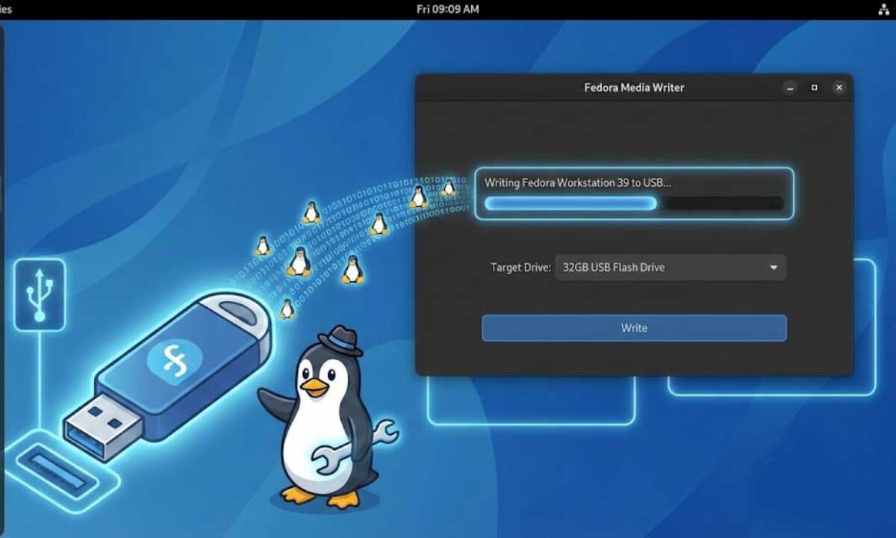Click the Fedora Media Writer title bar text
Screen dimensions: 896x538
click(x=634, y=87)
